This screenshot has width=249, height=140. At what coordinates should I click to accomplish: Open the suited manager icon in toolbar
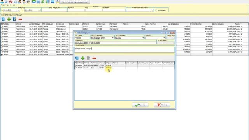(24, 2)
